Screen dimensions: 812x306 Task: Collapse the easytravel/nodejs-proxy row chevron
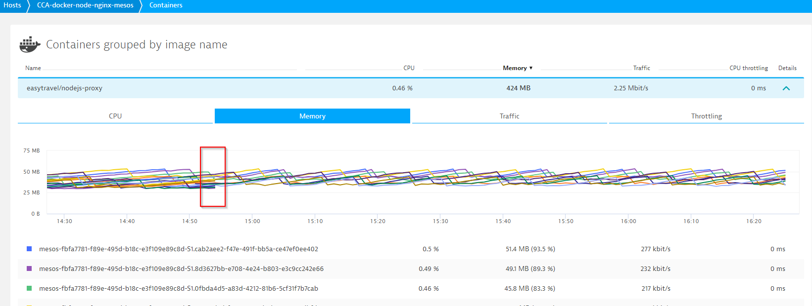pyautogui.click(x=786, y=88)
